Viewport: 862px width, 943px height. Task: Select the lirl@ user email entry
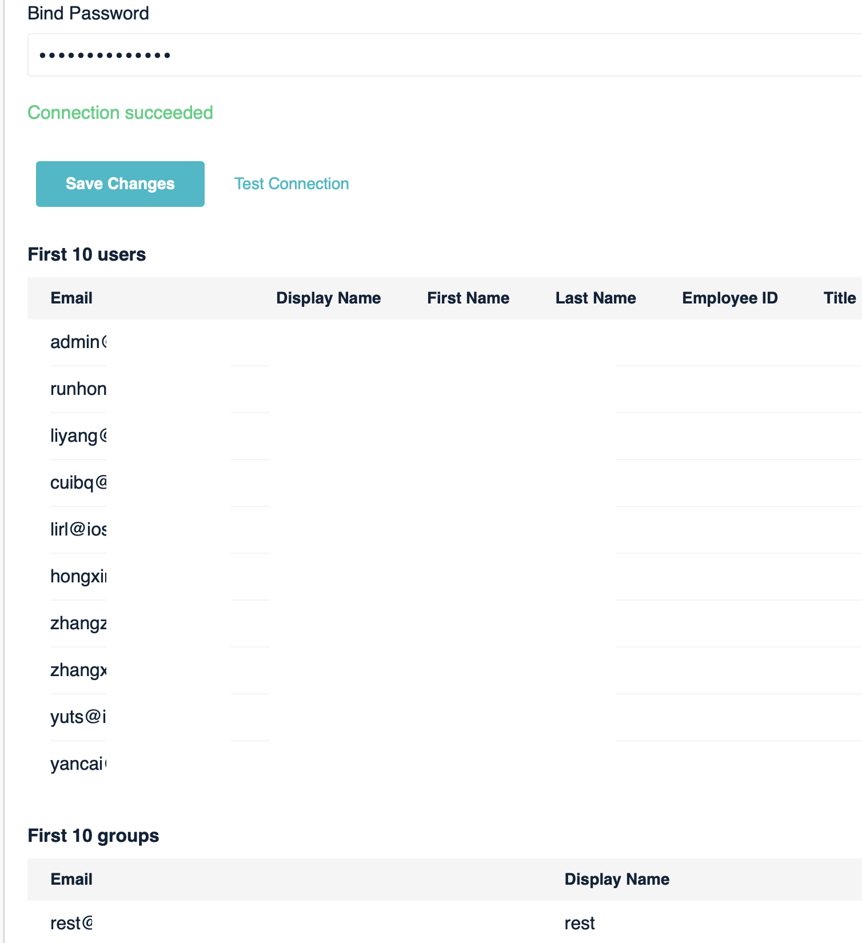[x=78, y=529]
